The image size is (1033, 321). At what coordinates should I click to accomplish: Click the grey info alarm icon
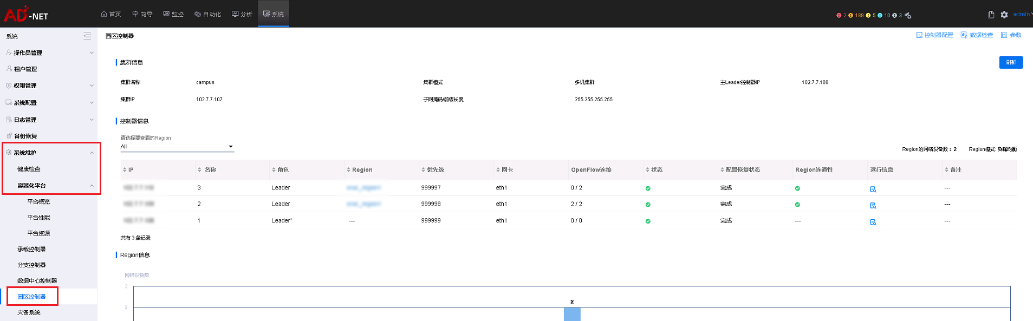click(894, 15)
